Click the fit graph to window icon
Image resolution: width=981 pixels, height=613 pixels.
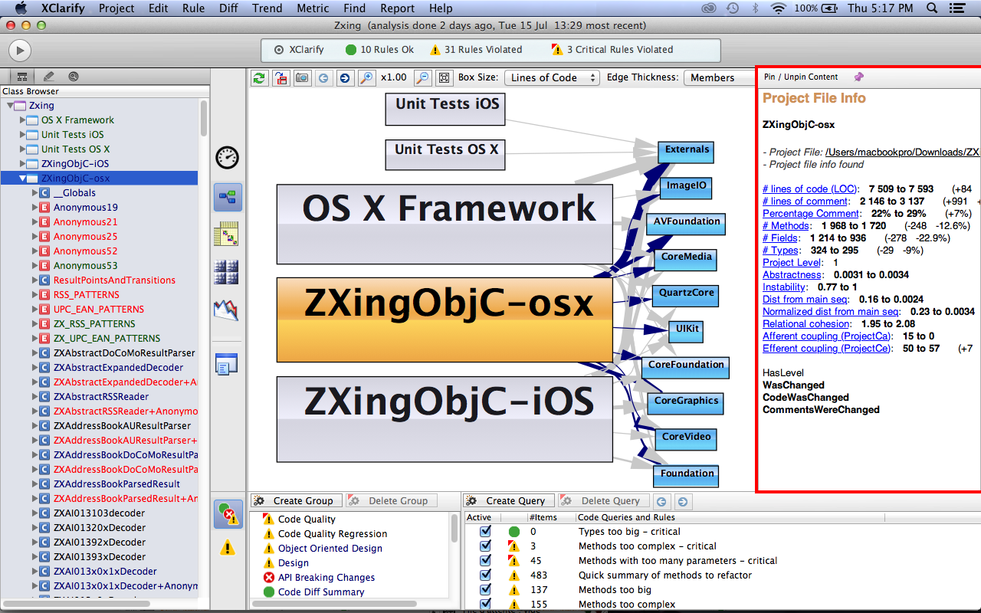tap(444, 78)
